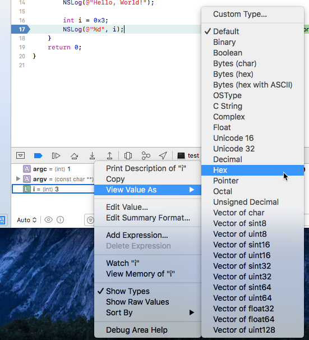309x340 pixels.
Task: Open the Debug View Hierarchy icon
Action: 128,155
